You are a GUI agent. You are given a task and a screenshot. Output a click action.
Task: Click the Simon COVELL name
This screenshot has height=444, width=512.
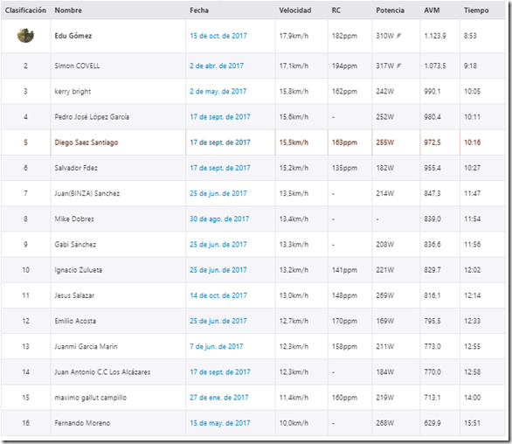point(77,66)
